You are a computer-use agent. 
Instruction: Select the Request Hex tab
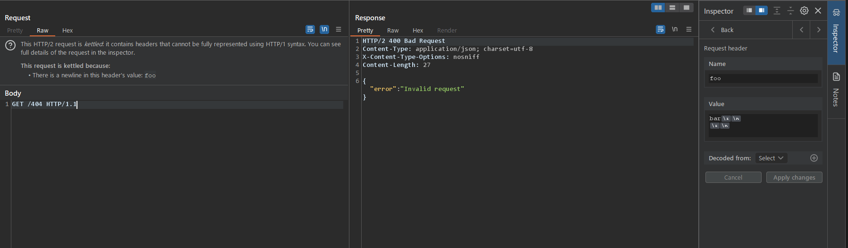(x=68, y=30)
